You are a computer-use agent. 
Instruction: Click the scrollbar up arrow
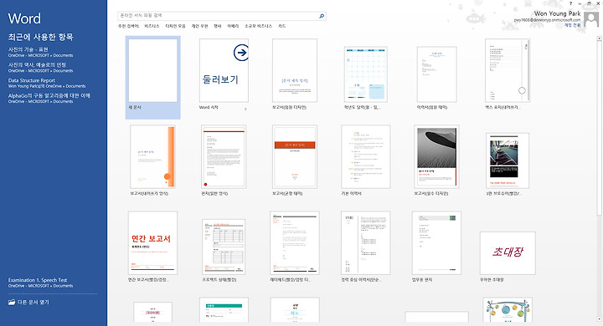click(599, 38)
